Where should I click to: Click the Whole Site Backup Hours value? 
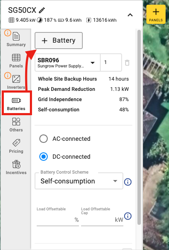coord(119,79)
